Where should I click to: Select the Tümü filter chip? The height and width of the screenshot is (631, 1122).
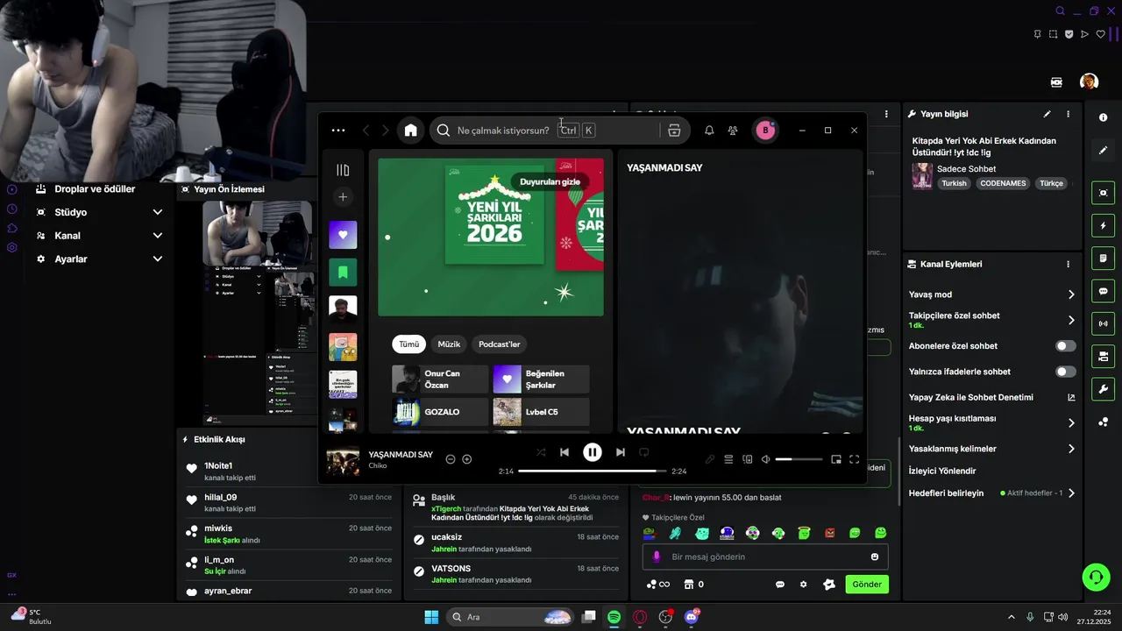click(408, 344)
